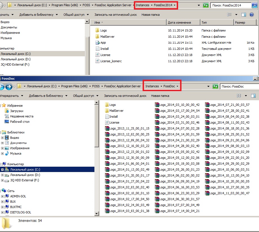The height and width of the screenshot is (232, 259).
Task: Refresh the lower FossDoc window folder
Action: click(x=215, y=86)
